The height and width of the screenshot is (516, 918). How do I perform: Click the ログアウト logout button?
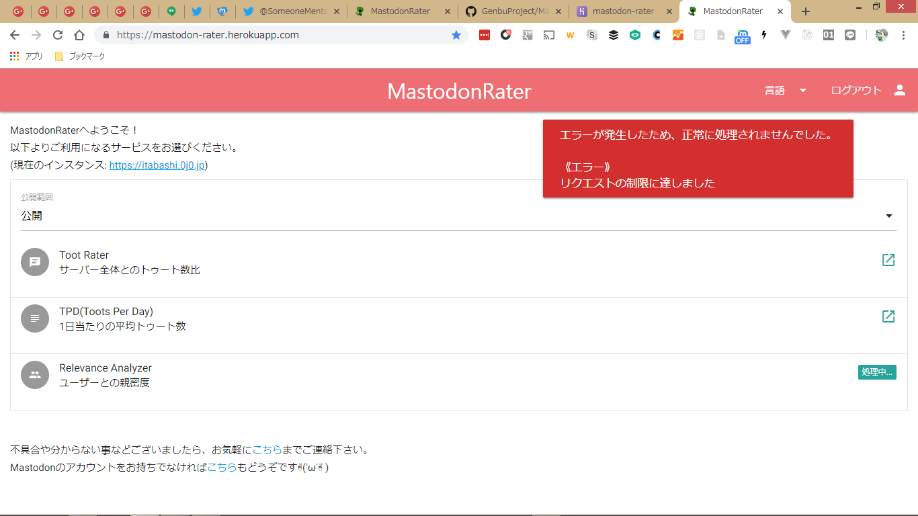coord(856,91)
